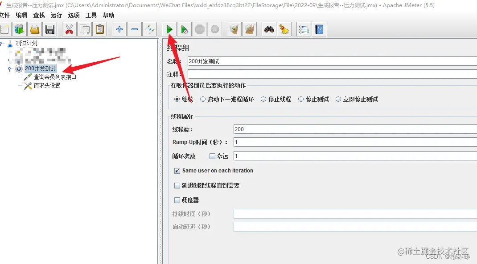Open the 运行 menu
The width and height of the screenshot is (477, 264).
(56, 15)
